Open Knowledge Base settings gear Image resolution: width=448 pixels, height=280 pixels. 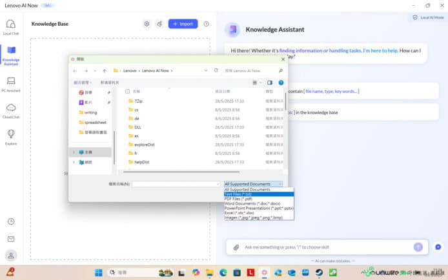147,24
